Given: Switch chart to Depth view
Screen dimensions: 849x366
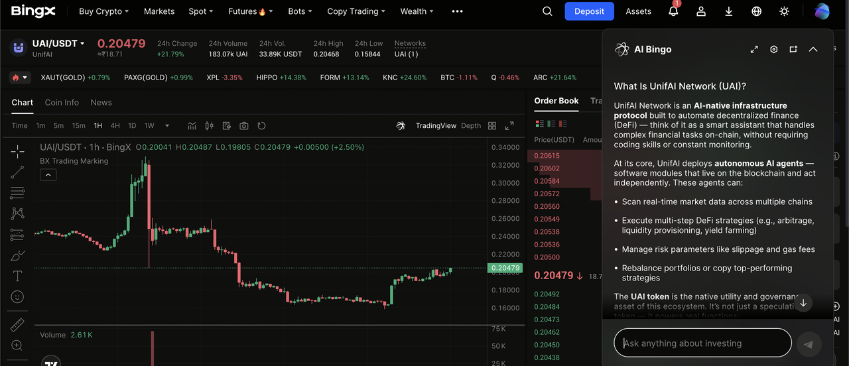Looking at the screenshot, I should pos(471,126).
